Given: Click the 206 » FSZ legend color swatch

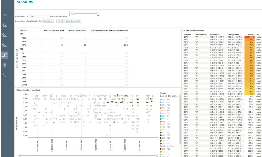Looking at the screenshot, I should click(161, 141).
